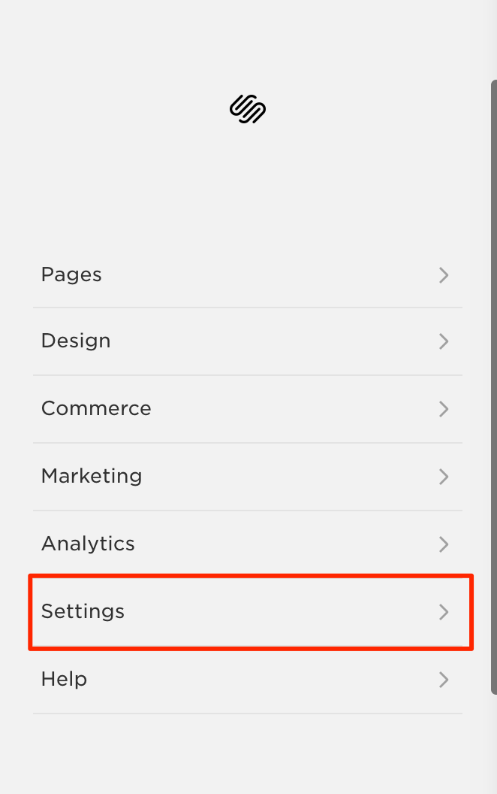This screenshot has height=794, width=497.
Task: Click the empty space right of the Commerce label
Action: point(294,409)
